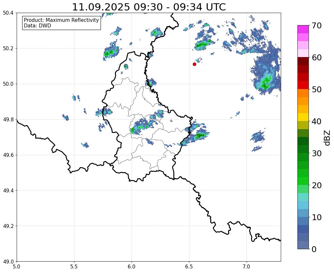Click the latitude tick label '49.8'
The height and width of the screenshot is (272, 334).
8,120
